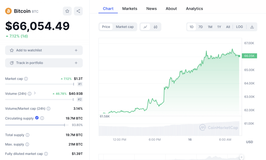Expand Add to watlist plus sign
This screenshot has height=160, width=266.
(76, 50)
